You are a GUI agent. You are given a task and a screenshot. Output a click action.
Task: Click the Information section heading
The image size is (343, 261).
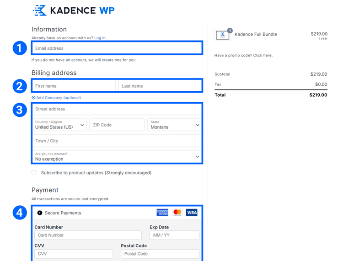(x=49, y=29)
